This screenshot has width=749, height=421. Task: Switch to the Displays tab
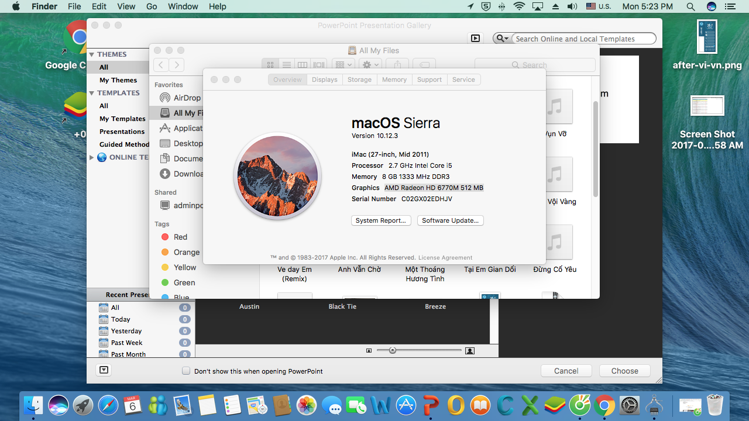(324, 80)
